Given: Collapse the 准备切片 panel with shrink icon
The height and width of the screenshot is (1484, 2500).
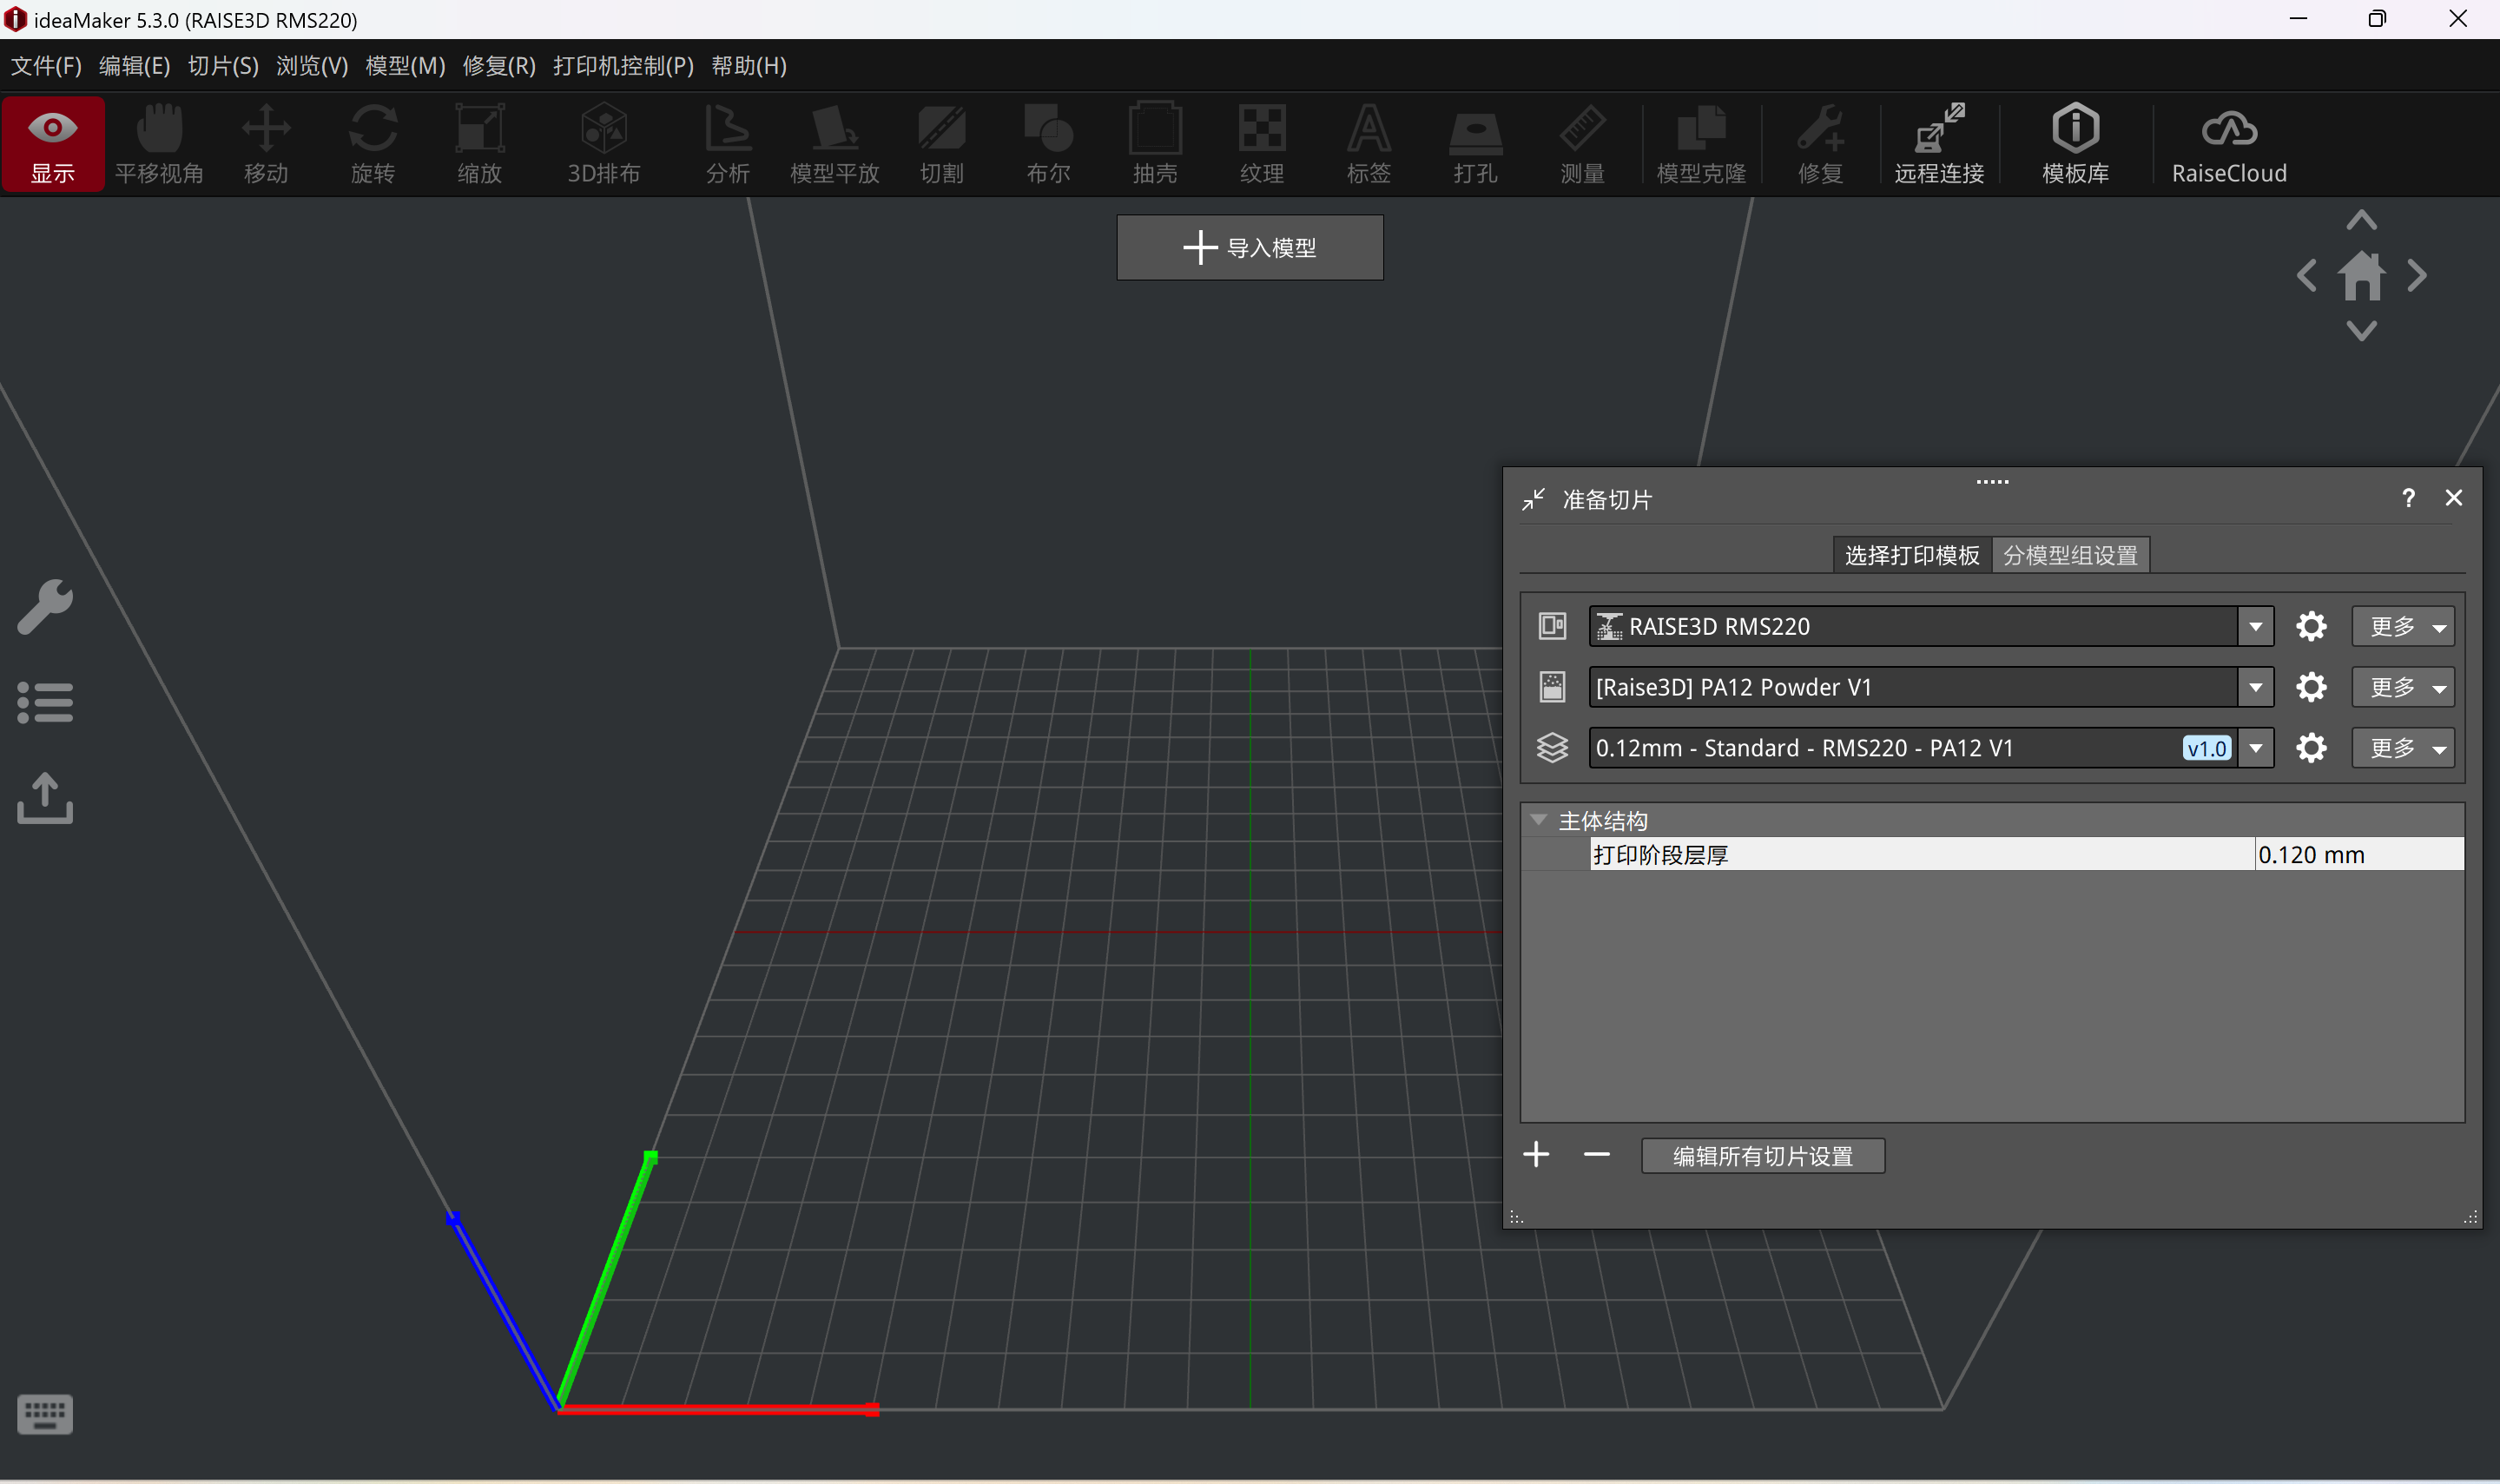Looking at the screenshot, I should 1533,499.
